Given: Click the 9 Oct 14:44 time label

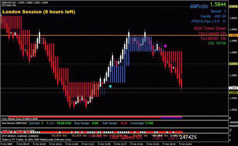Looking at the screenshot, I should pos(185,144).
